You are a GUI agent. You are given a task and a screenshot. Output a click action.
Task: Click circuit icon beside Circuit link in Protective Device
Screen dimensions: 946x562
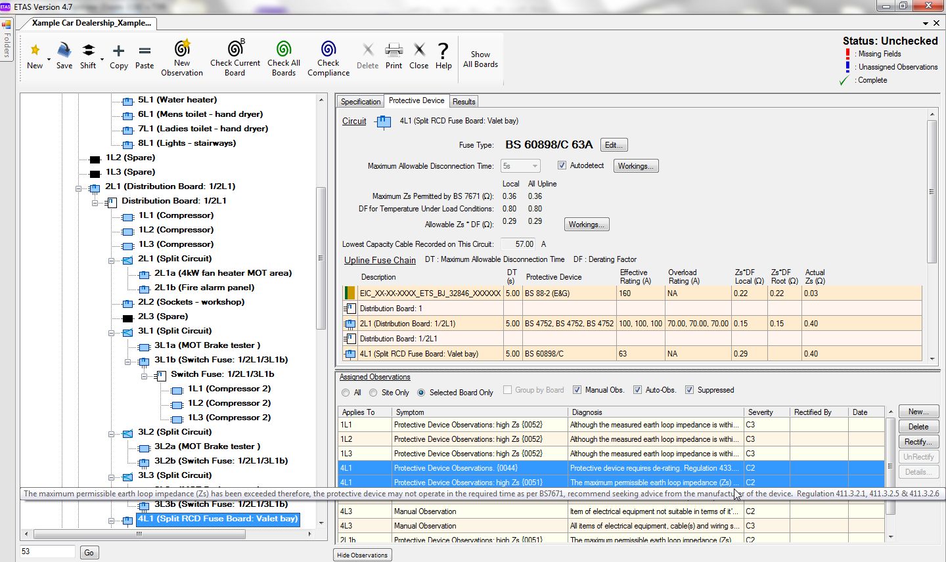382,121
